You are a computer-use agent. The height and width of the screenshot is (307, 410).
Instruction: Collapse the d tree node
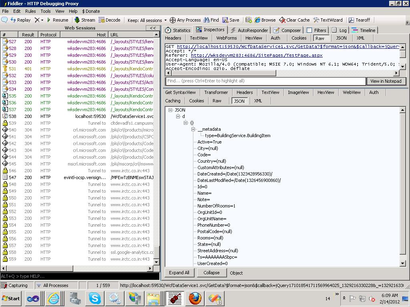point(178,116)
